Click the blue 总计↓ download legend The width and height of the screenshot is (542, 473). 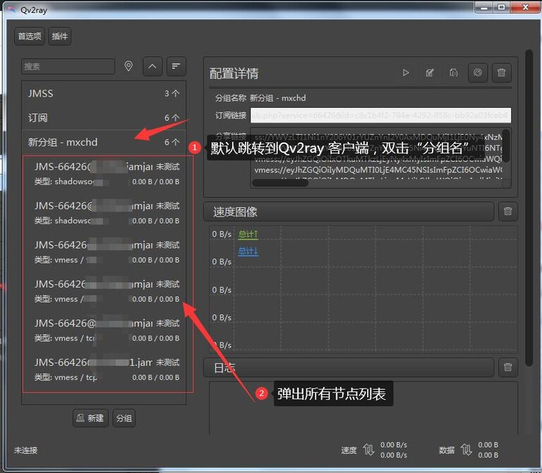tap(248, 251)
